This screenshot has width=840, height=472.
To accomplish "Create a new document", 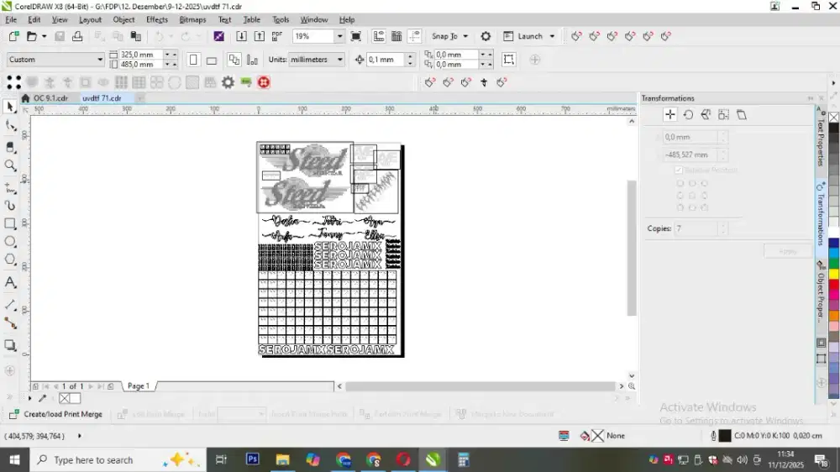I will point(14,36).
